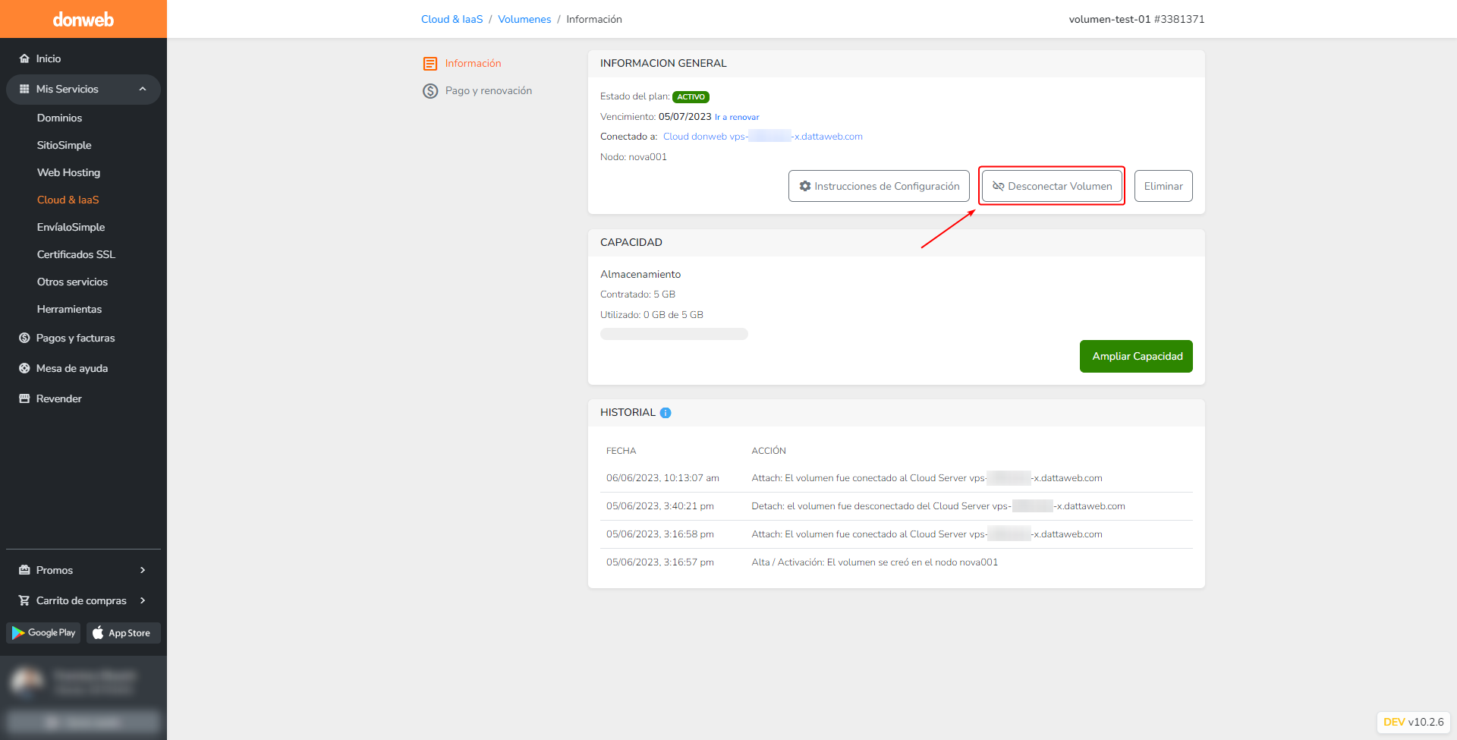This screenshot has height=740, width=1457.
Task: Click the Promos gift icon
Action: (x=24, y=570)
